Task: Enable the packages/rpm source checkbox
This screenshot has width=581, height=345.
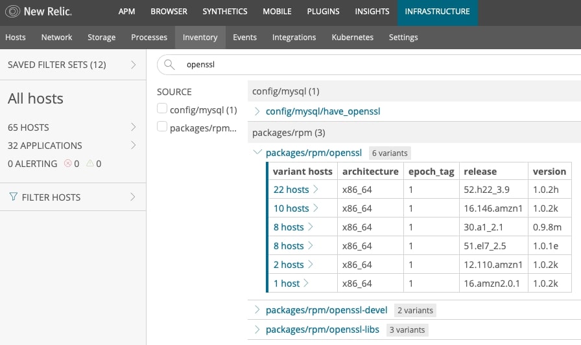Action: [x=162, y=128]
